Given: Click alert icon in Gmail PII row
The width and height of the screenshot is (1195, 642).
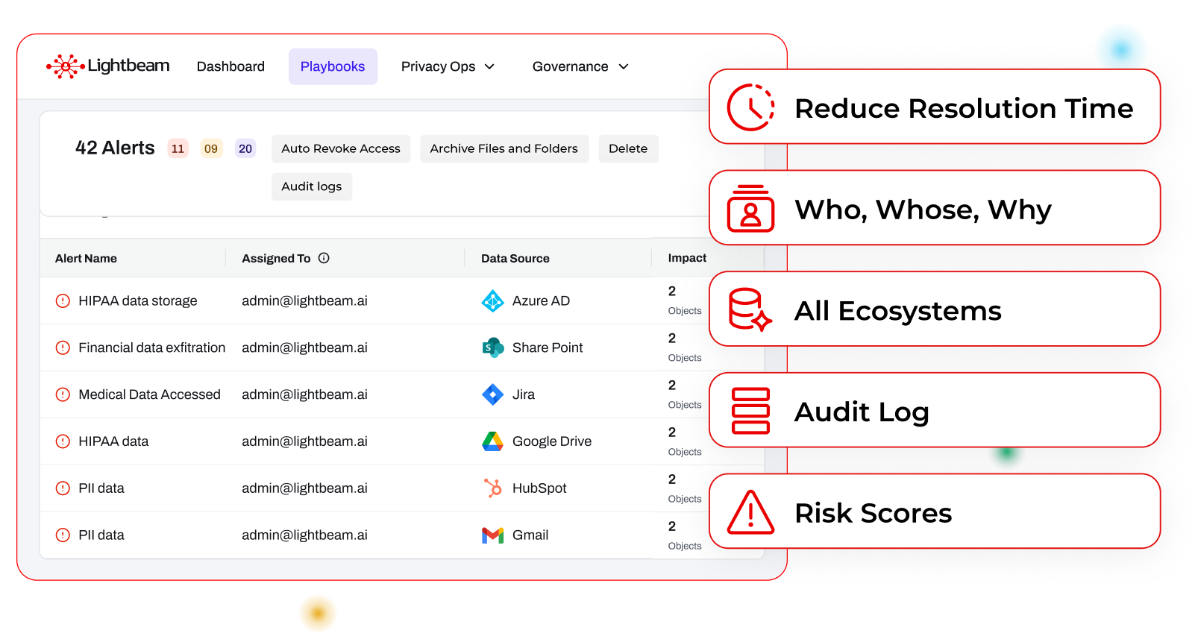Looking at the screenshot, I should 63,535.
